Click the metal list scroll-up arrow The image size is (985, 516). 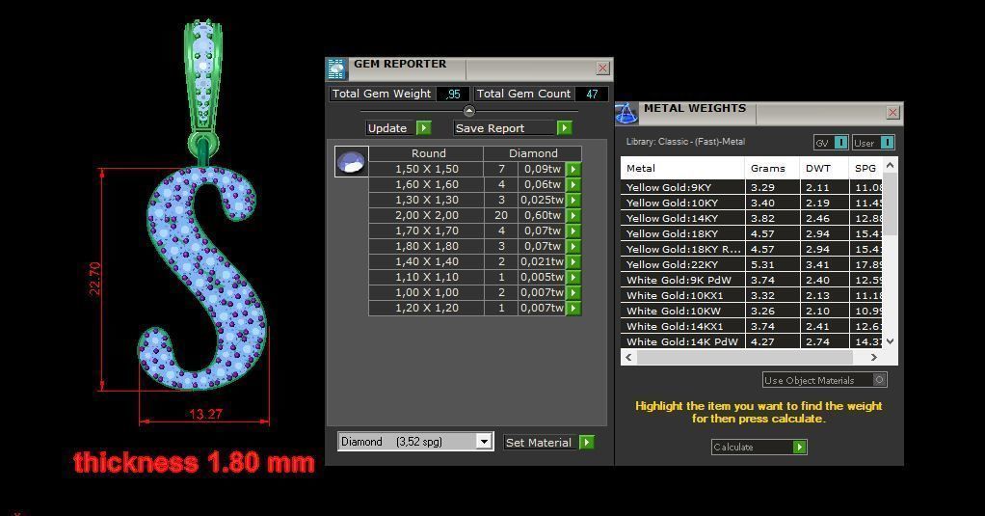[891, 165]
